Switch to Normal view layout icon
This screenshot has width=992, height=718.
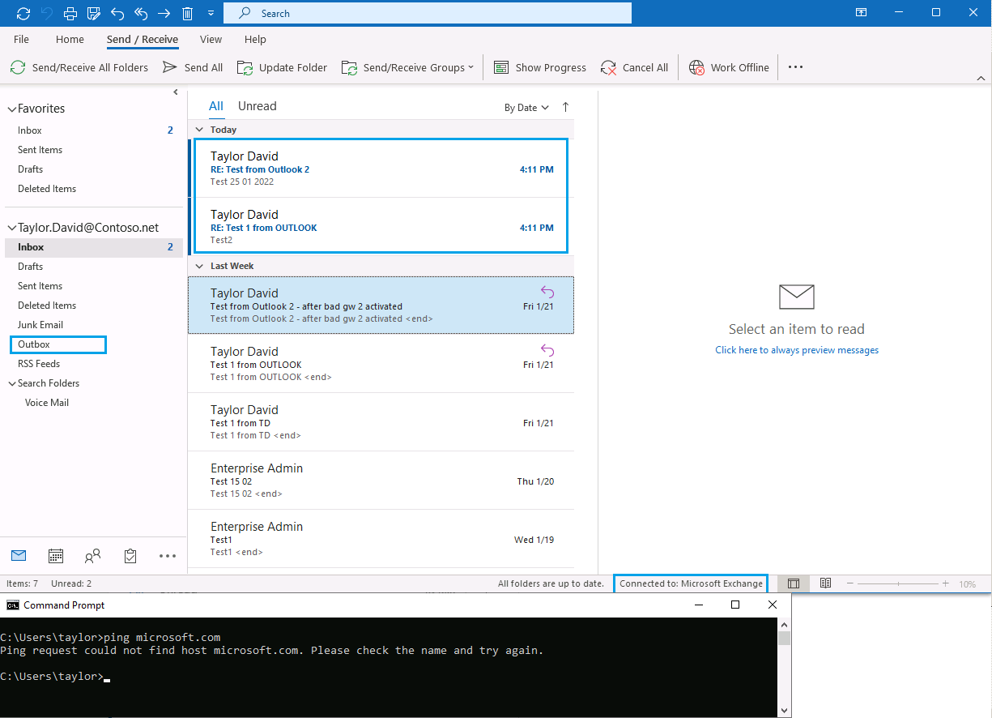coord(794,583)
